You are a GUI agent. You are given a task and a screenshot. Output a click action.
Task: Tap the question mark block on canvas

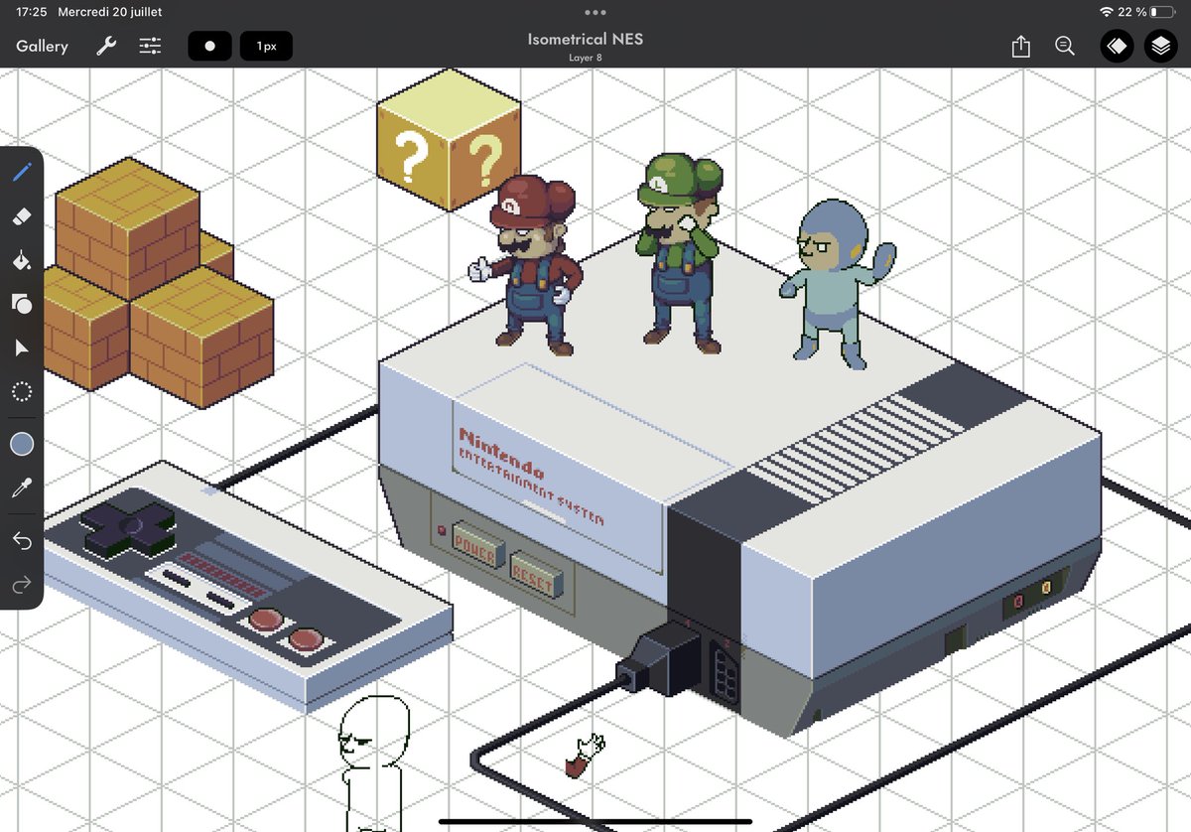(x=449, y=141)
